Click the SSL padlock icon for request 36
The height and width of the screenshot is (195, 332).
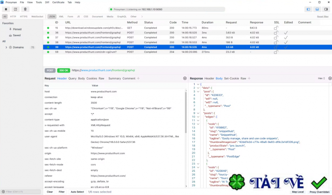pyautogui.click(x=276, y=32)
